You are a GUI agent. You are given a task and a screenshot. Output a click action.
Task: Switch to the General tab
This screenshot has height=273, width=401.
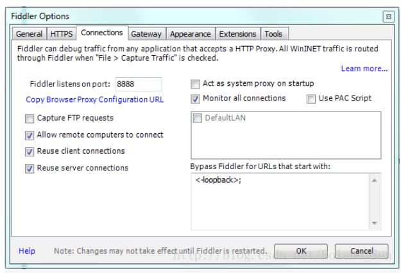[x=29, y=34]
